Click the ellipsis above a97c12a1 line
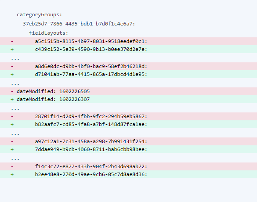The image size is (257, 202). point(15,134)
